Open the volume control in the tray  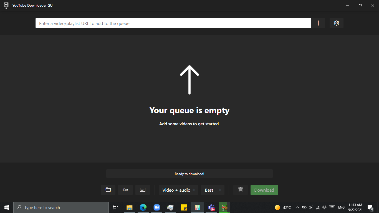tap(311, 207)
